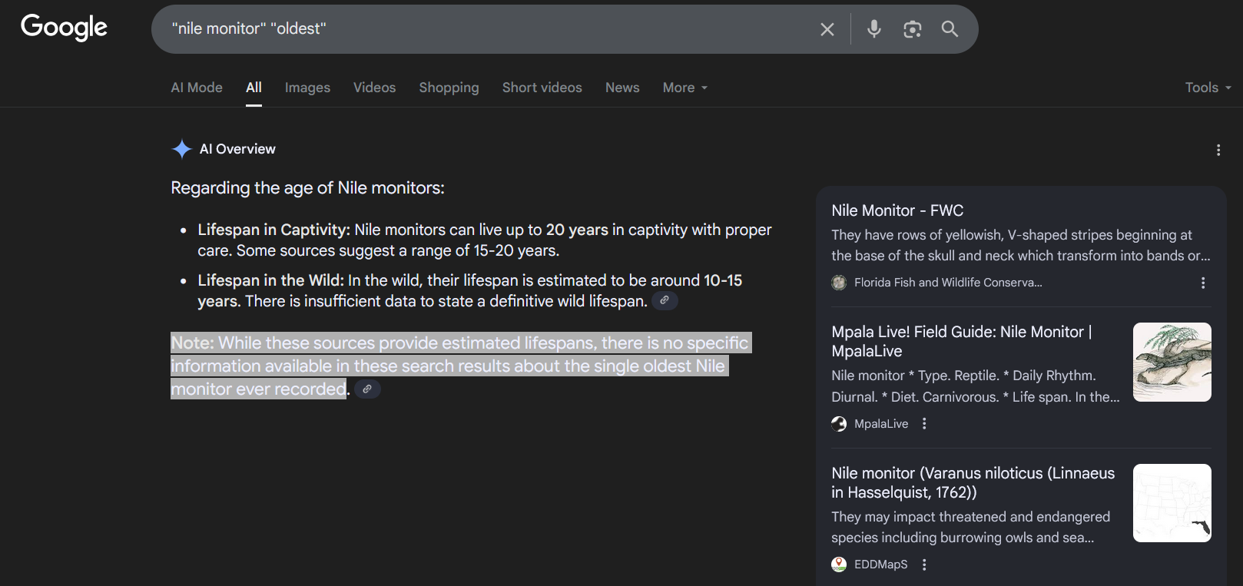Select the All results tab
Viewport: 1243px width, 586px height.
[x=254, y=88]
